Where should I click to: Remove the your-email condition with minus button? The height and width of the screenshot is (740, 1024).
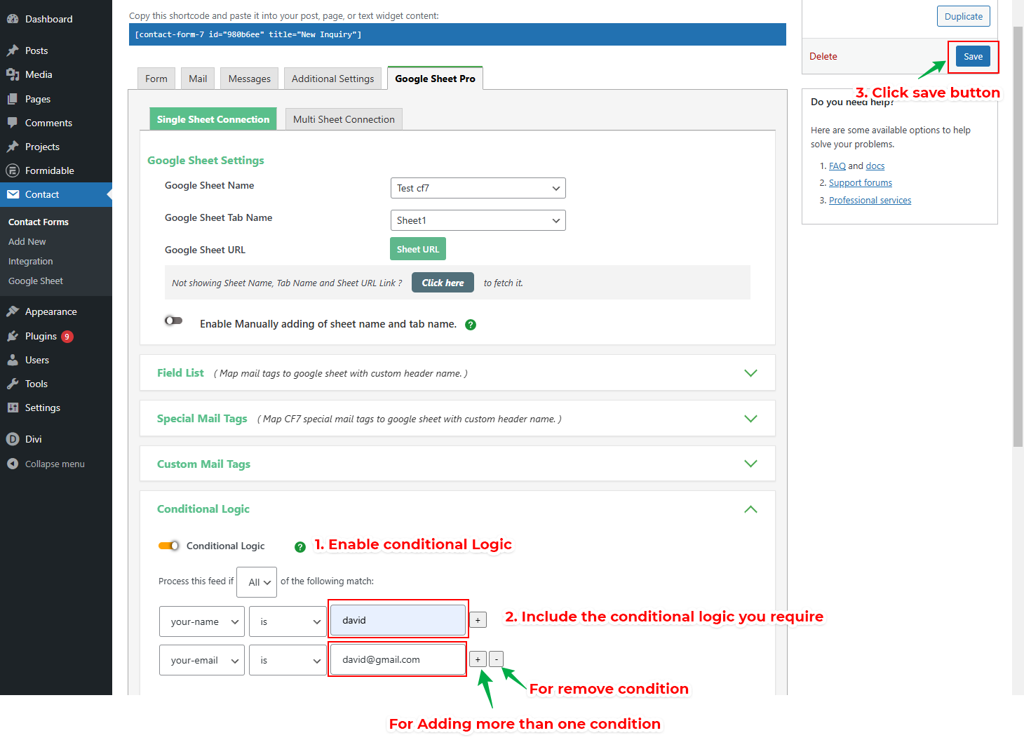(x=496, y=659)
